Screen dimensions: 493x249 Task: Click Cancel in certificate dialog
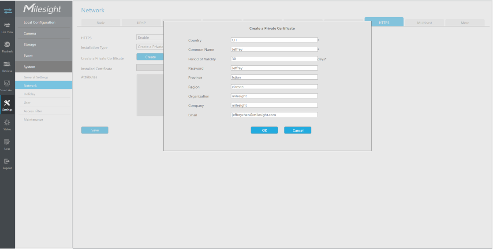298,130
